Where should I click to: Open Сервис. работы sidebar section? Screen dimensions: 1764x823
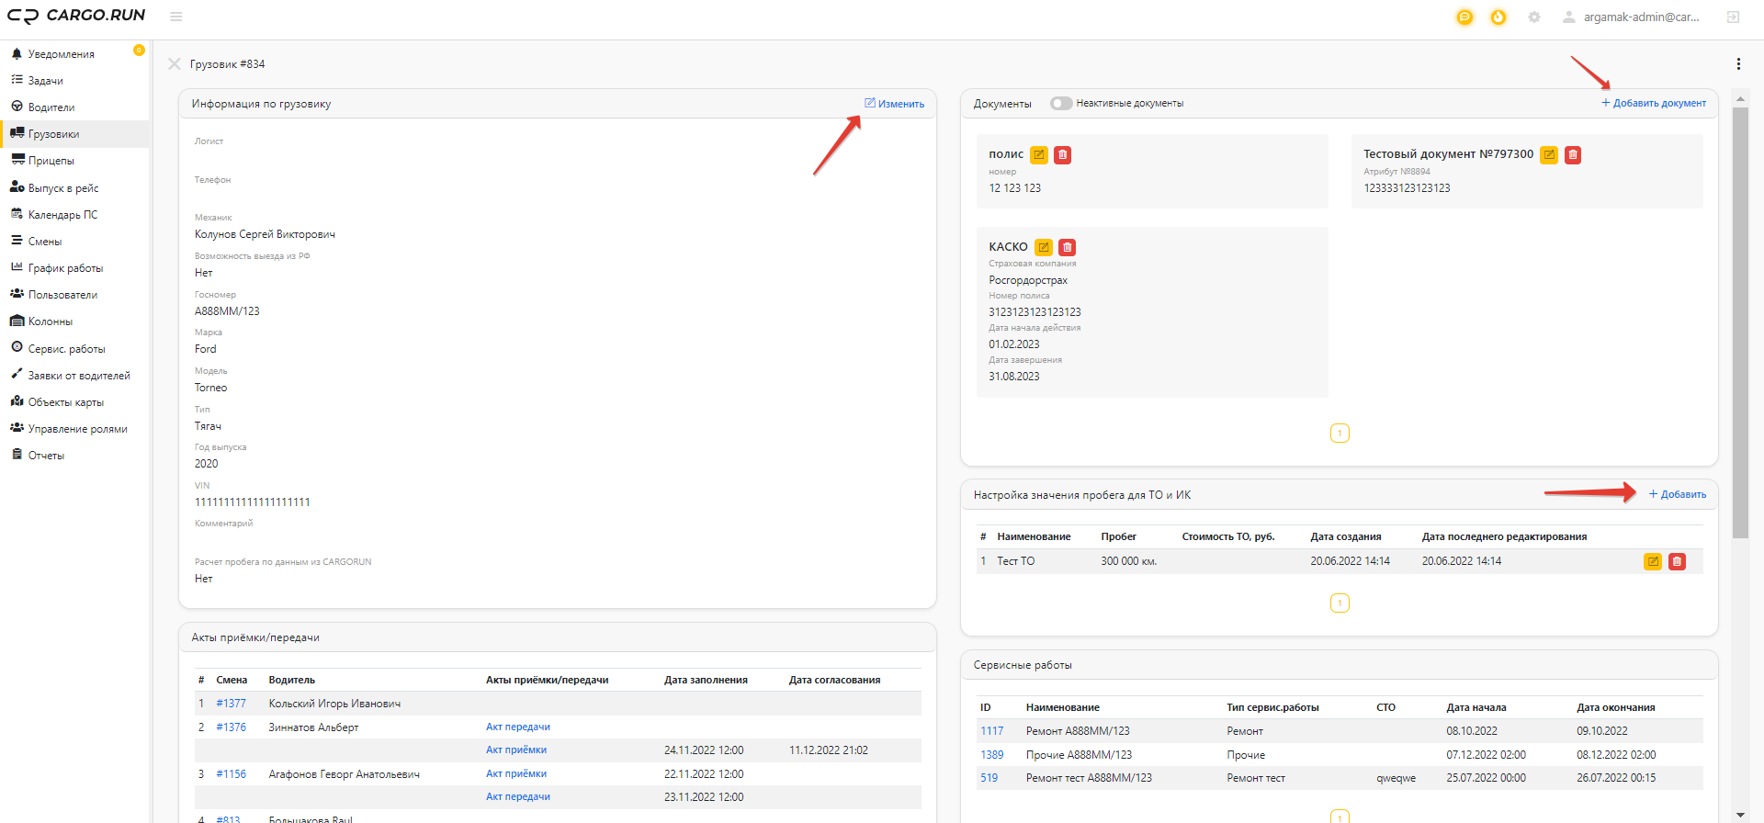click(x=66, y=349)
